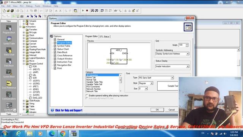The image size is (243, 137).
Task: Open the Status Display dropdown
Action: click(x=188, y=66)
